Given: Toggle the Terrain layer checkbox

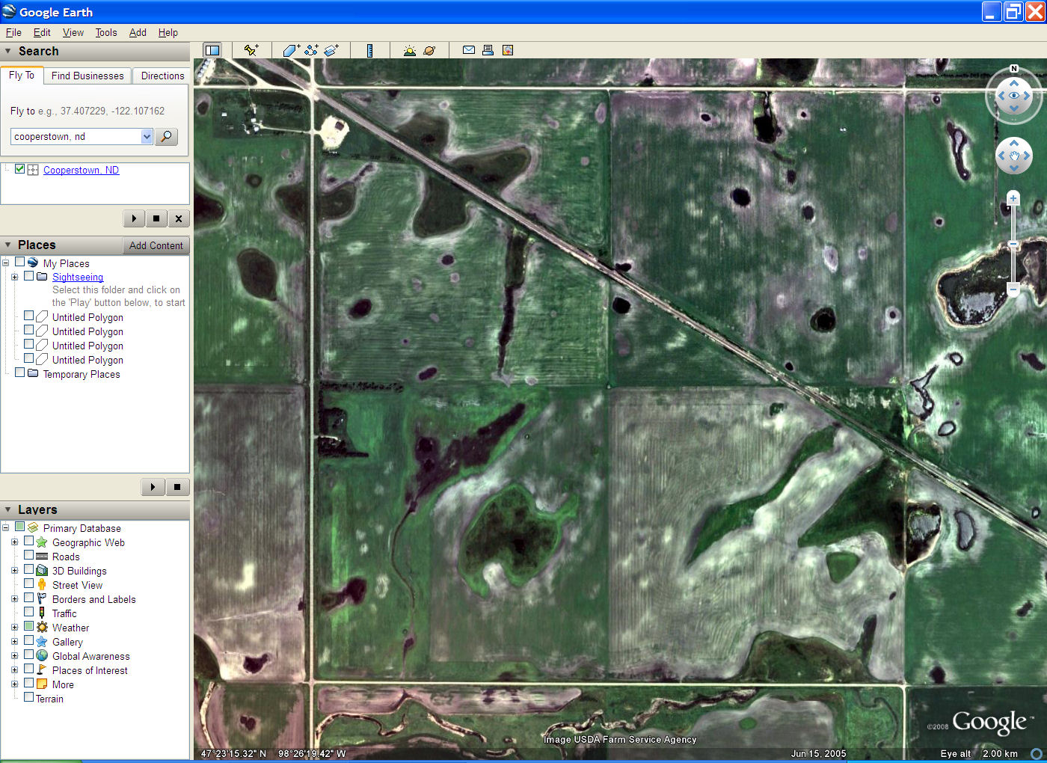Looking at the screenshot, I should 28,697.
